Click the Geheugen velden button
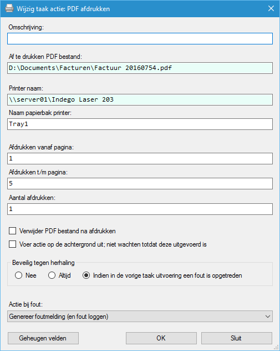 coord(43,338)
